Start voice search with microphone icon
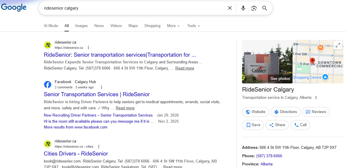 [243, 8]
